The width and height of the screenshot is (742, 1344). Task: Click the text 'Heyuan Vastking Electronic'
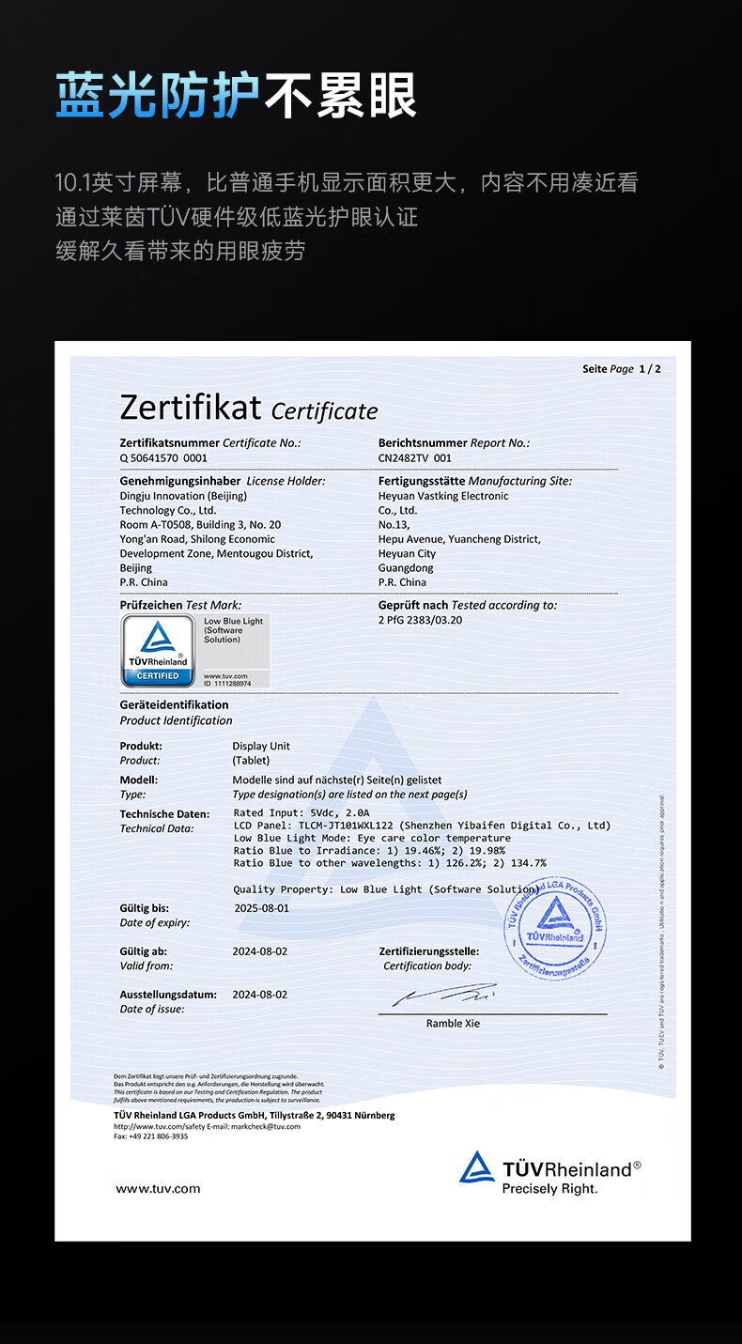click(x=443, y=496)
